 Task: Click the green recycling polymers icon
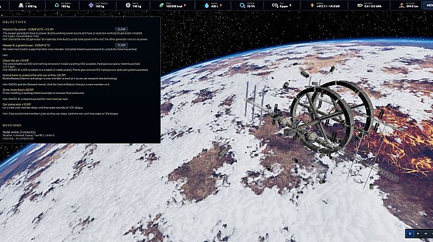point(57,5)
